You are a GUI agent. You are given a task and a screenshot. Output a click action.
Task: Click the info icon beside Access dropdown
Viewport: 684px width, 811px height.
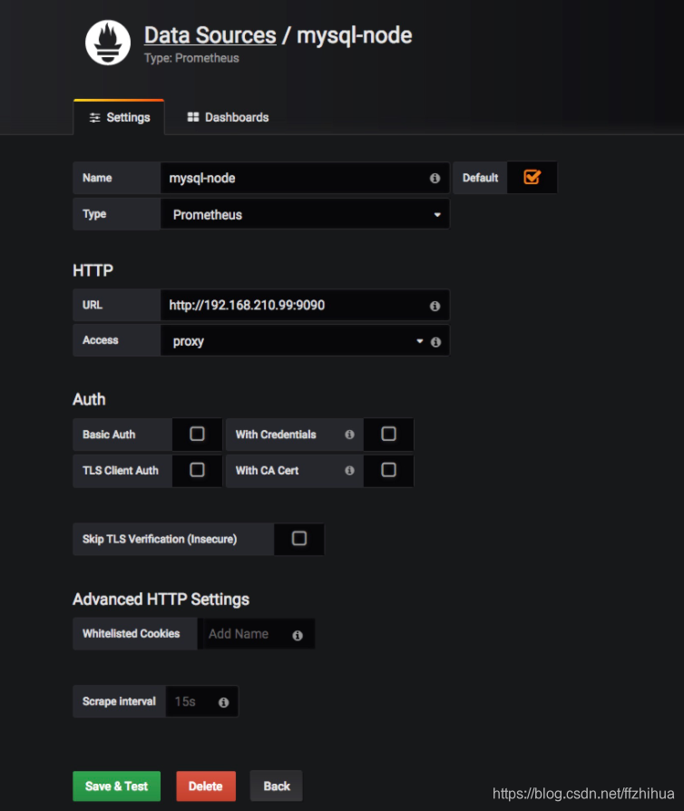click(435, 342)
